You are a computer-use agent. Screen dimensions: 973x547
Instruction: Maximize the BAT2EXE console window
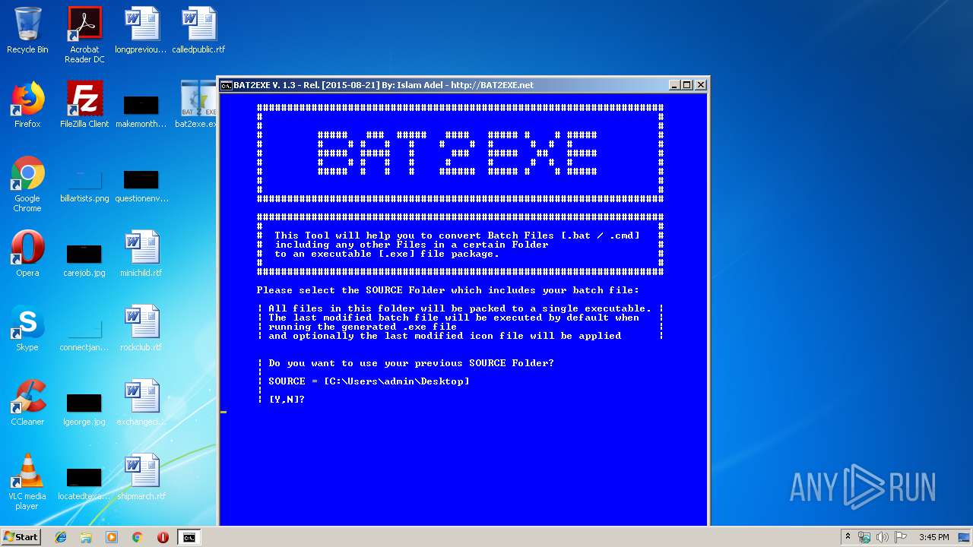pyautogui.click(x=687, y=85)
